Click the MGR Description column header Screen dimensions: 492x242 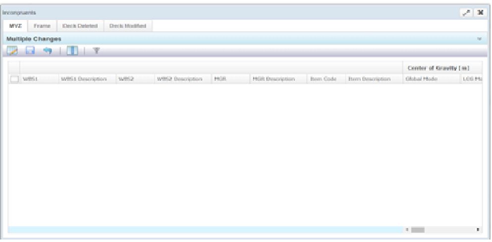278,79
